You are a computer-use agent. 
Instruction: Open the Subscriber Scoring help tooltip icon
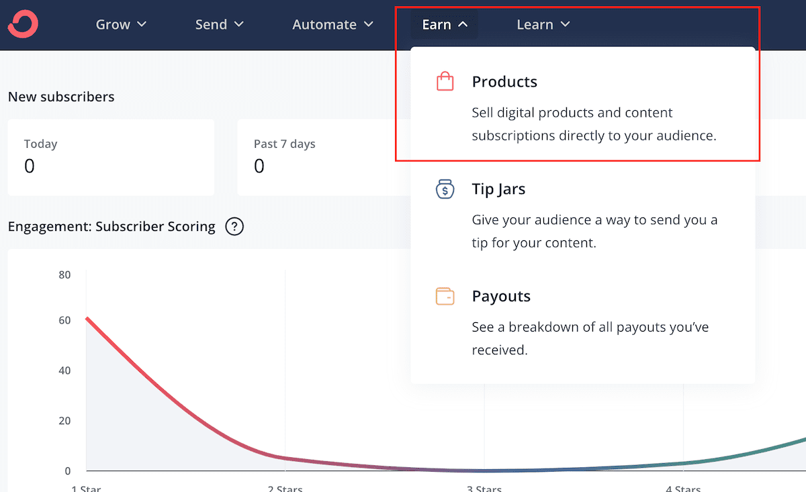pyautogui.click(x=234, y=226)
